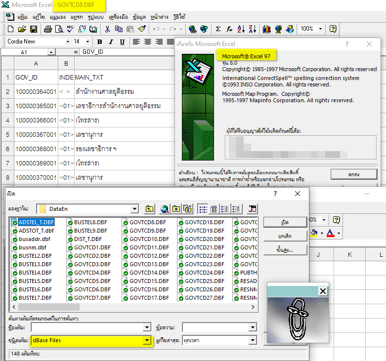Center cell text
This screenshot has width=386, height=361.
(148, 42)
